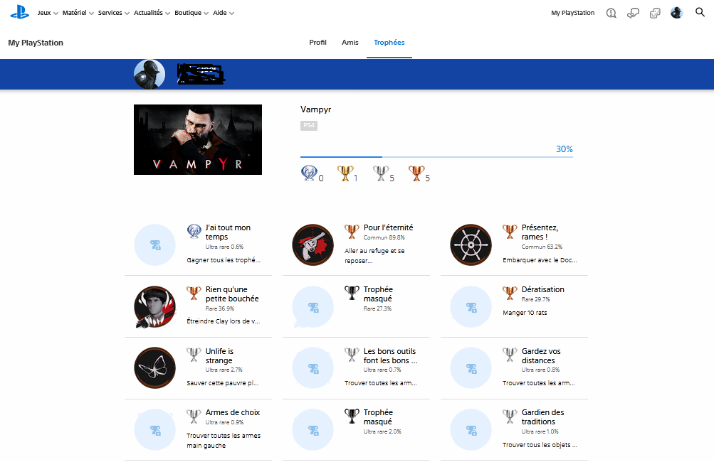This screenshot has height=462, width=714.
Task: Open the Unlife is strange trophy title
Action: coord(219,355)
